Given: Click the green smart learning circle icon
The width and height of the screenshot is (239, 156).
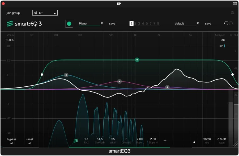Looking at the screenshot, I should (x=69, y=23).
